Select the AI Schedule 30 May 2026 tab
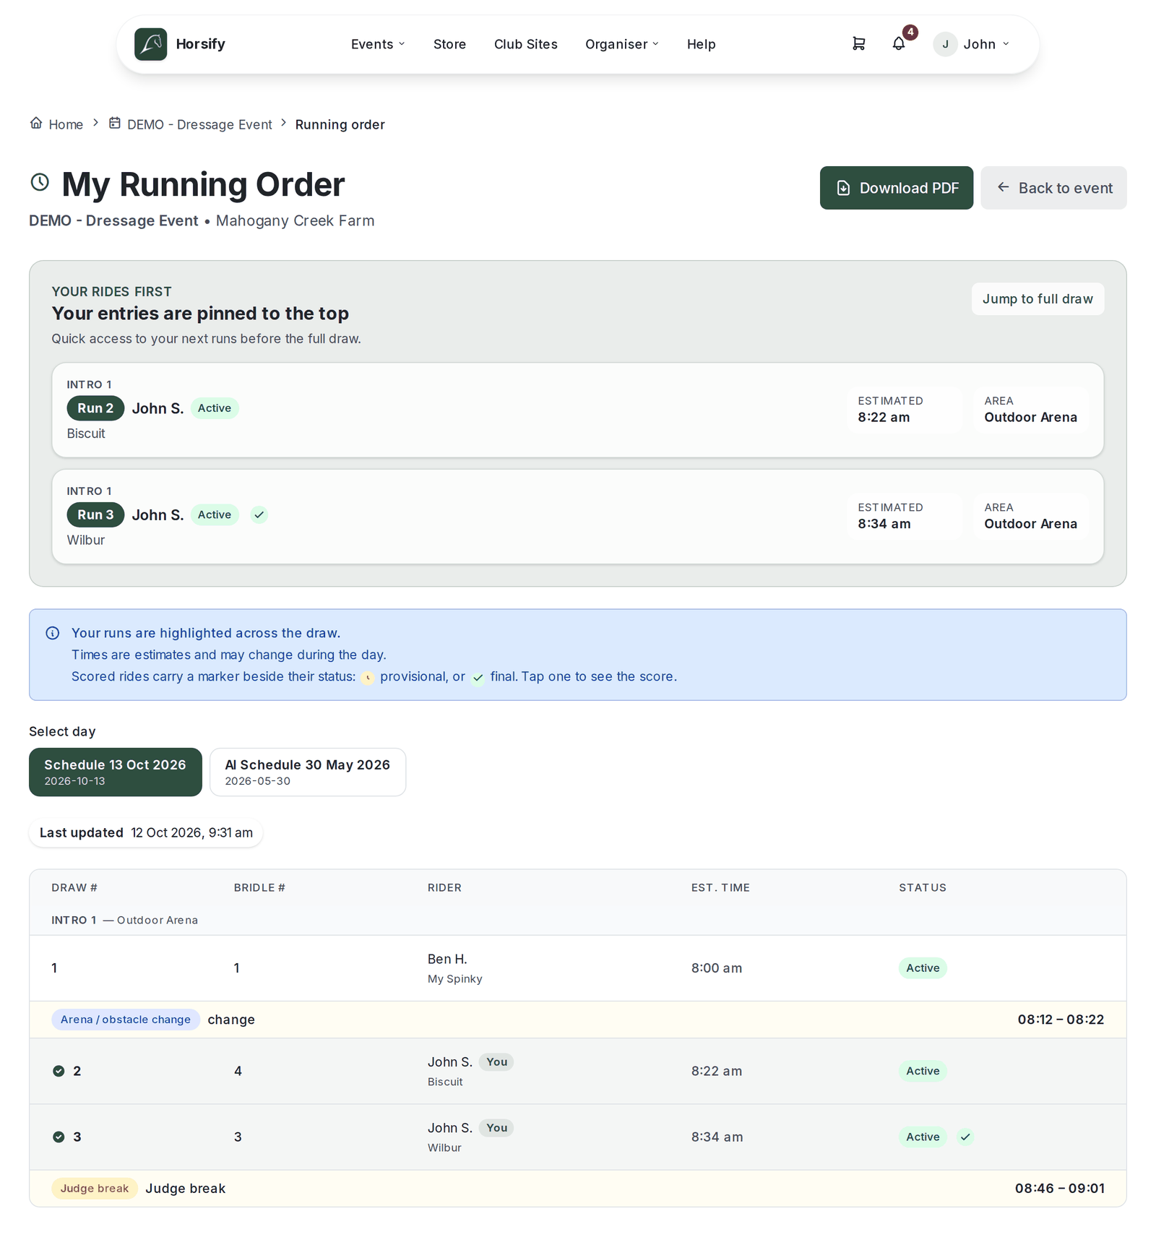This screenshot has height=1258, width=1156. pos(308,772)
